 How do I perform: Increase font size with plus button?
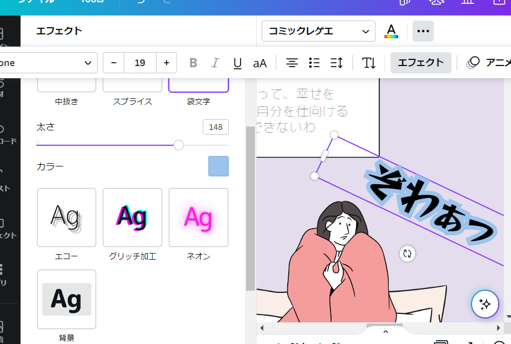(x=167, y=63)
